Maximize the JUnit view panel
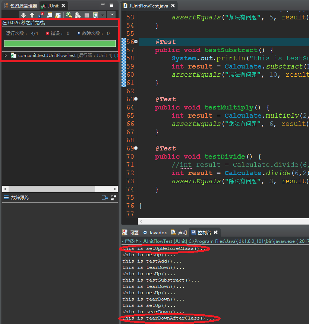 (111, 5)
